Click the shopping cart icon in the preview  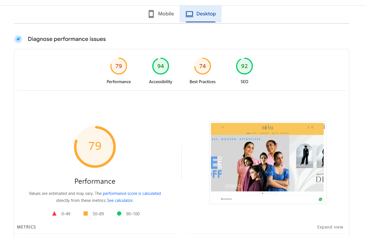tap(312, 127)
